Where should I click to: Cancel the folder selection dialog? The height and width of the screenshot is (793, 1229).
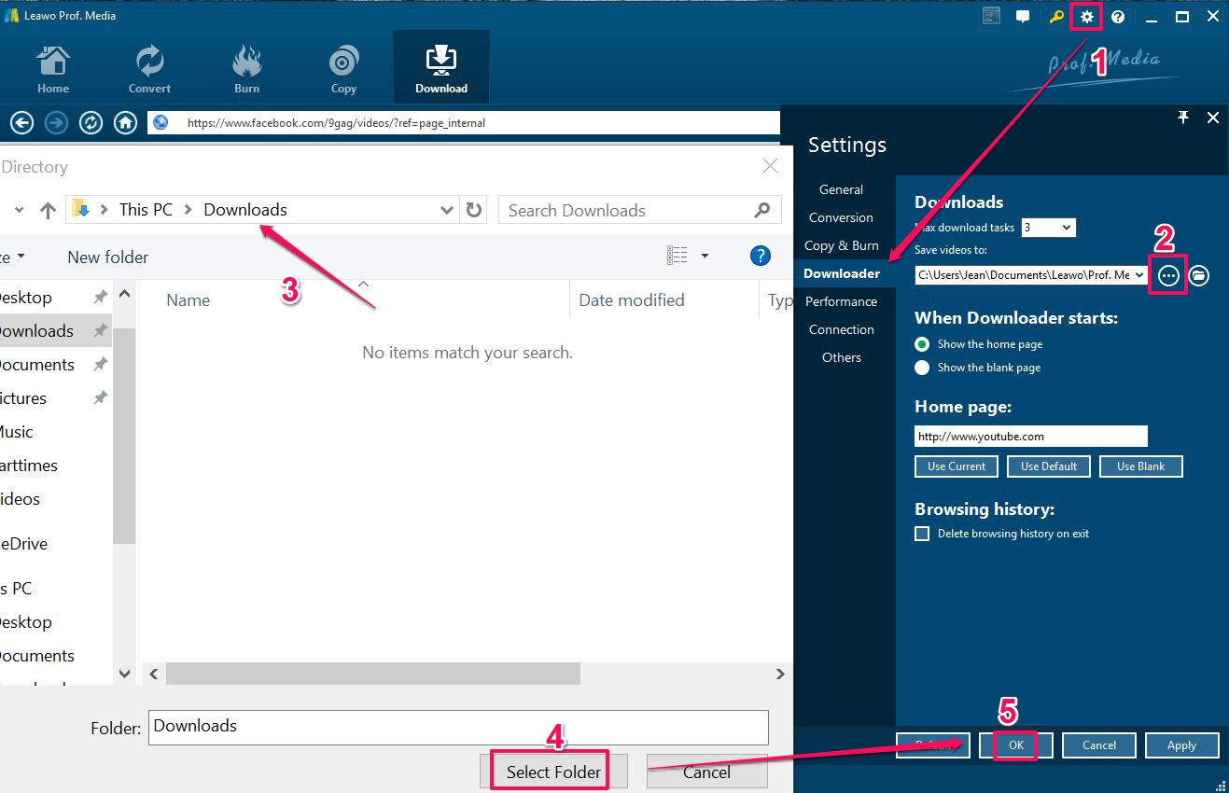[706, 772]
